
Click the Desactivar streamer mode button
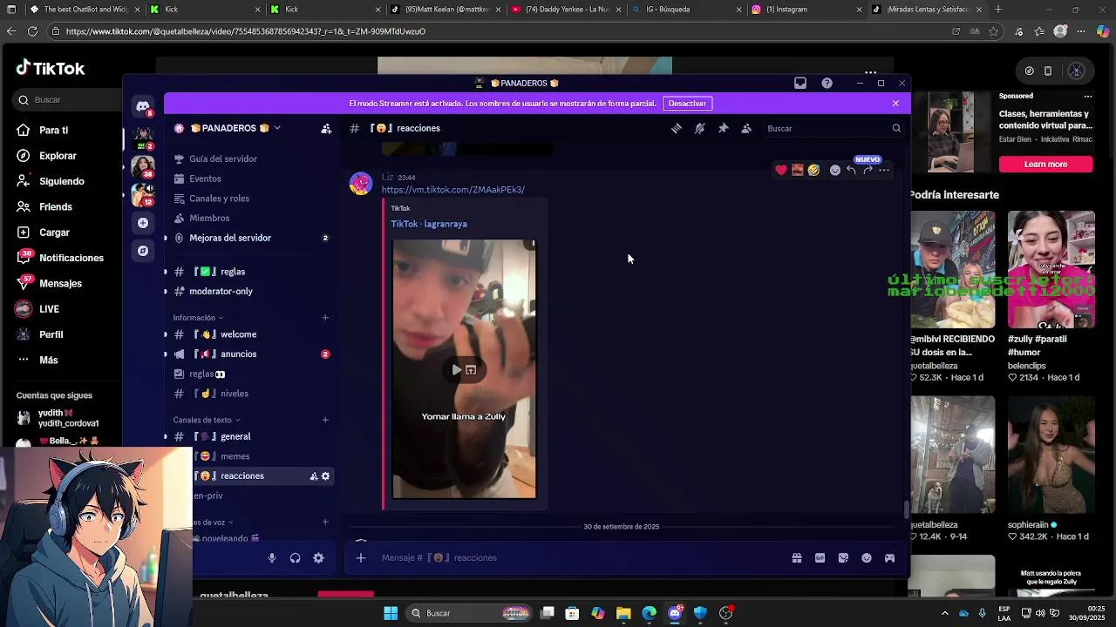tap(687, 104)
